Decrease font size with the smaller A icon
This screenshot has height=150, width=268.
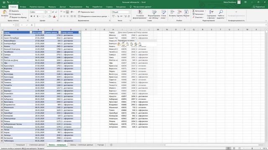(56, 12)
